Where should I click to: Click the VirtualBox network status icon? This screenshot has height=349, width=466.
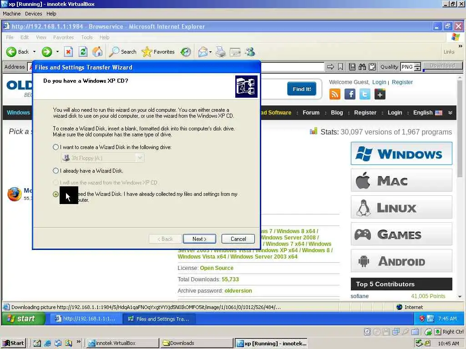395,331
